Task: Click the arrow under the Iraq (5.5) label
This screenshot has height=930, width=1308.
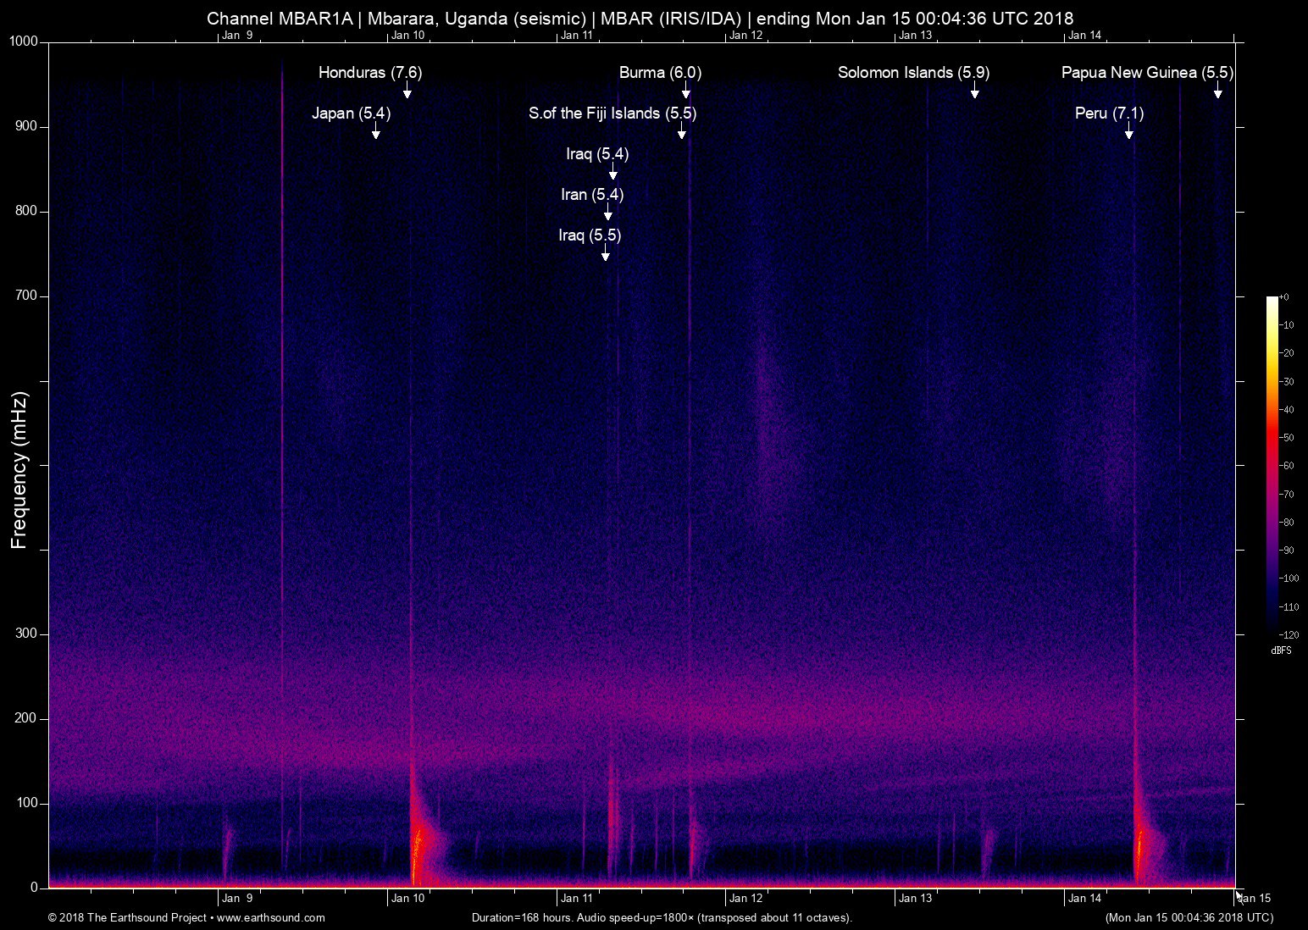Action: click(605, 253)
